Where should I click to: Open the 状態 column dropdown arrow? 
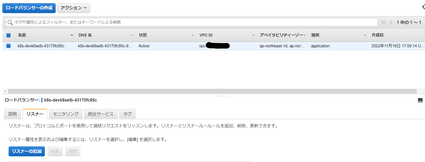[x=193, y=35]
